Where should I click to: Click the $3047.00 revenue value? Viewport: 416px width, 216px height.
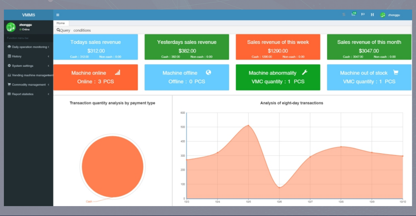click(369, 51)
